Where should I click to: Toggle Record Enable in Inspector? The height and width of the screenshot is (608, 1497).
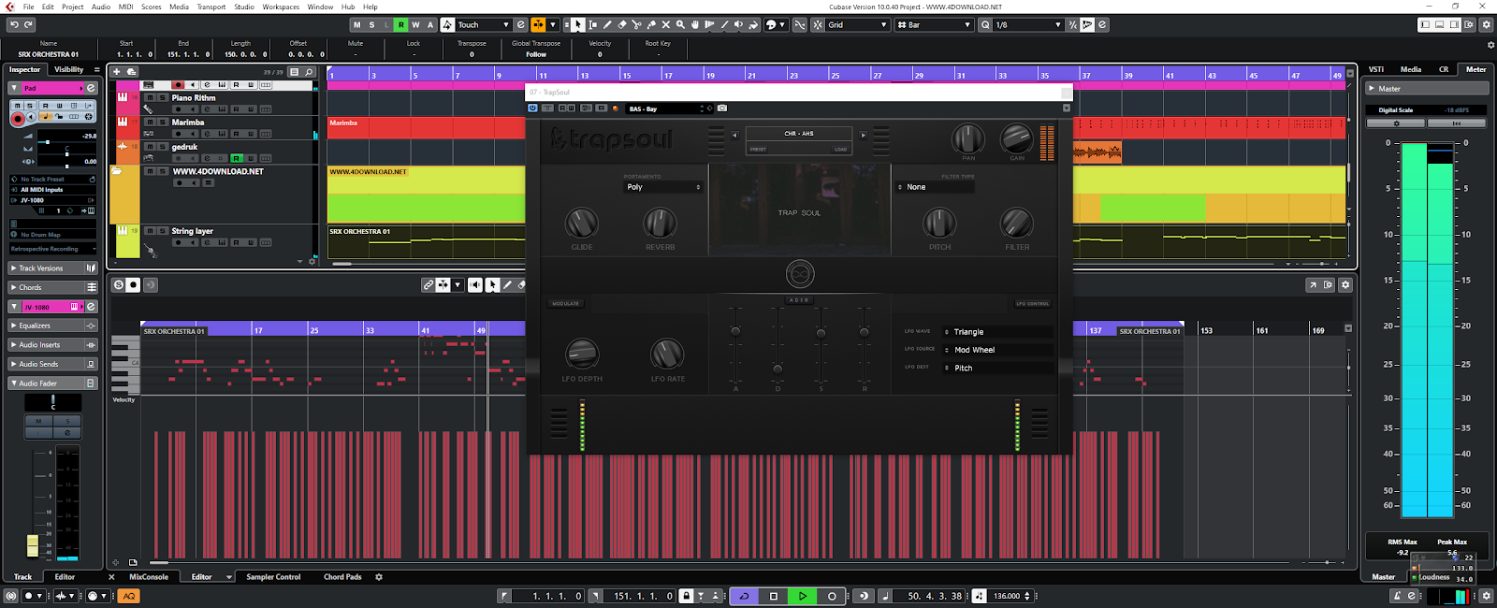17,119
